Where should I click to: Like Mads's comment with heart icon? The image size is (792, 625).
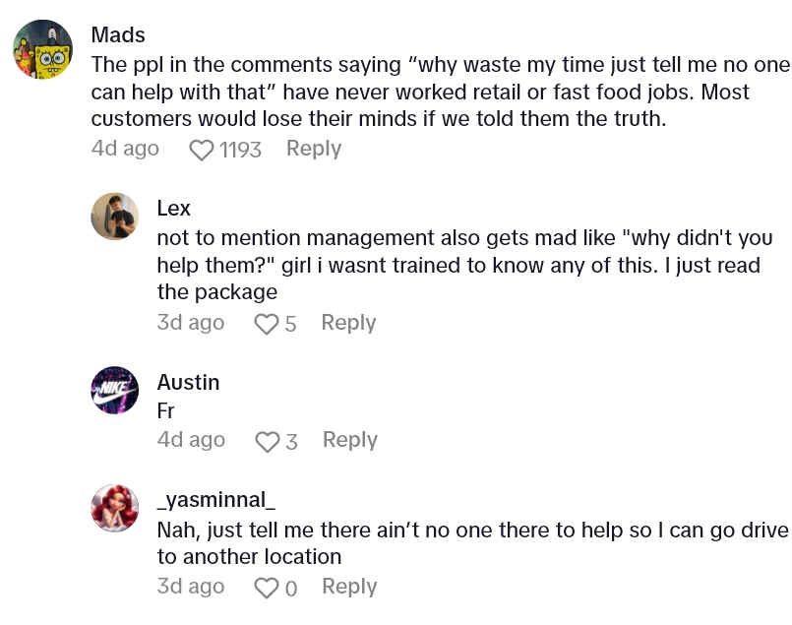[x=201, y=150]
